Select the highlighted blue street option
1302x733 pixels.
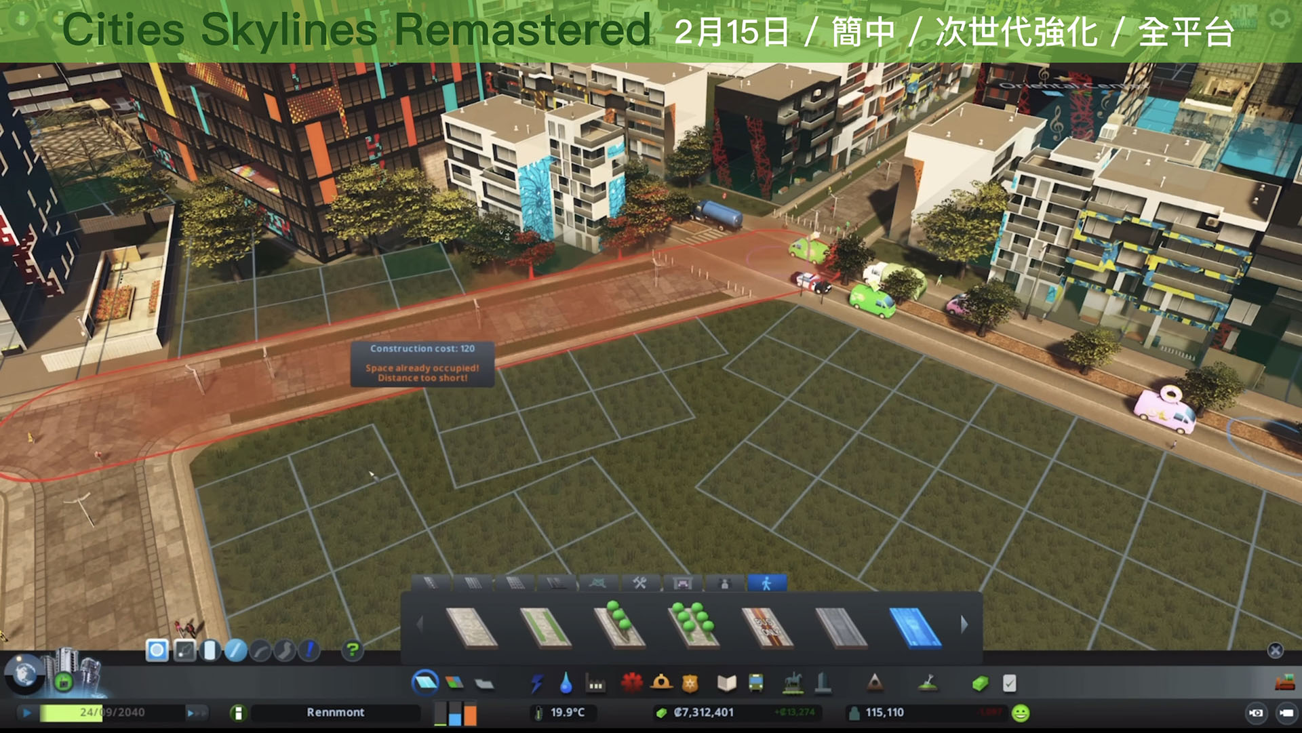(x=915, y=627)
